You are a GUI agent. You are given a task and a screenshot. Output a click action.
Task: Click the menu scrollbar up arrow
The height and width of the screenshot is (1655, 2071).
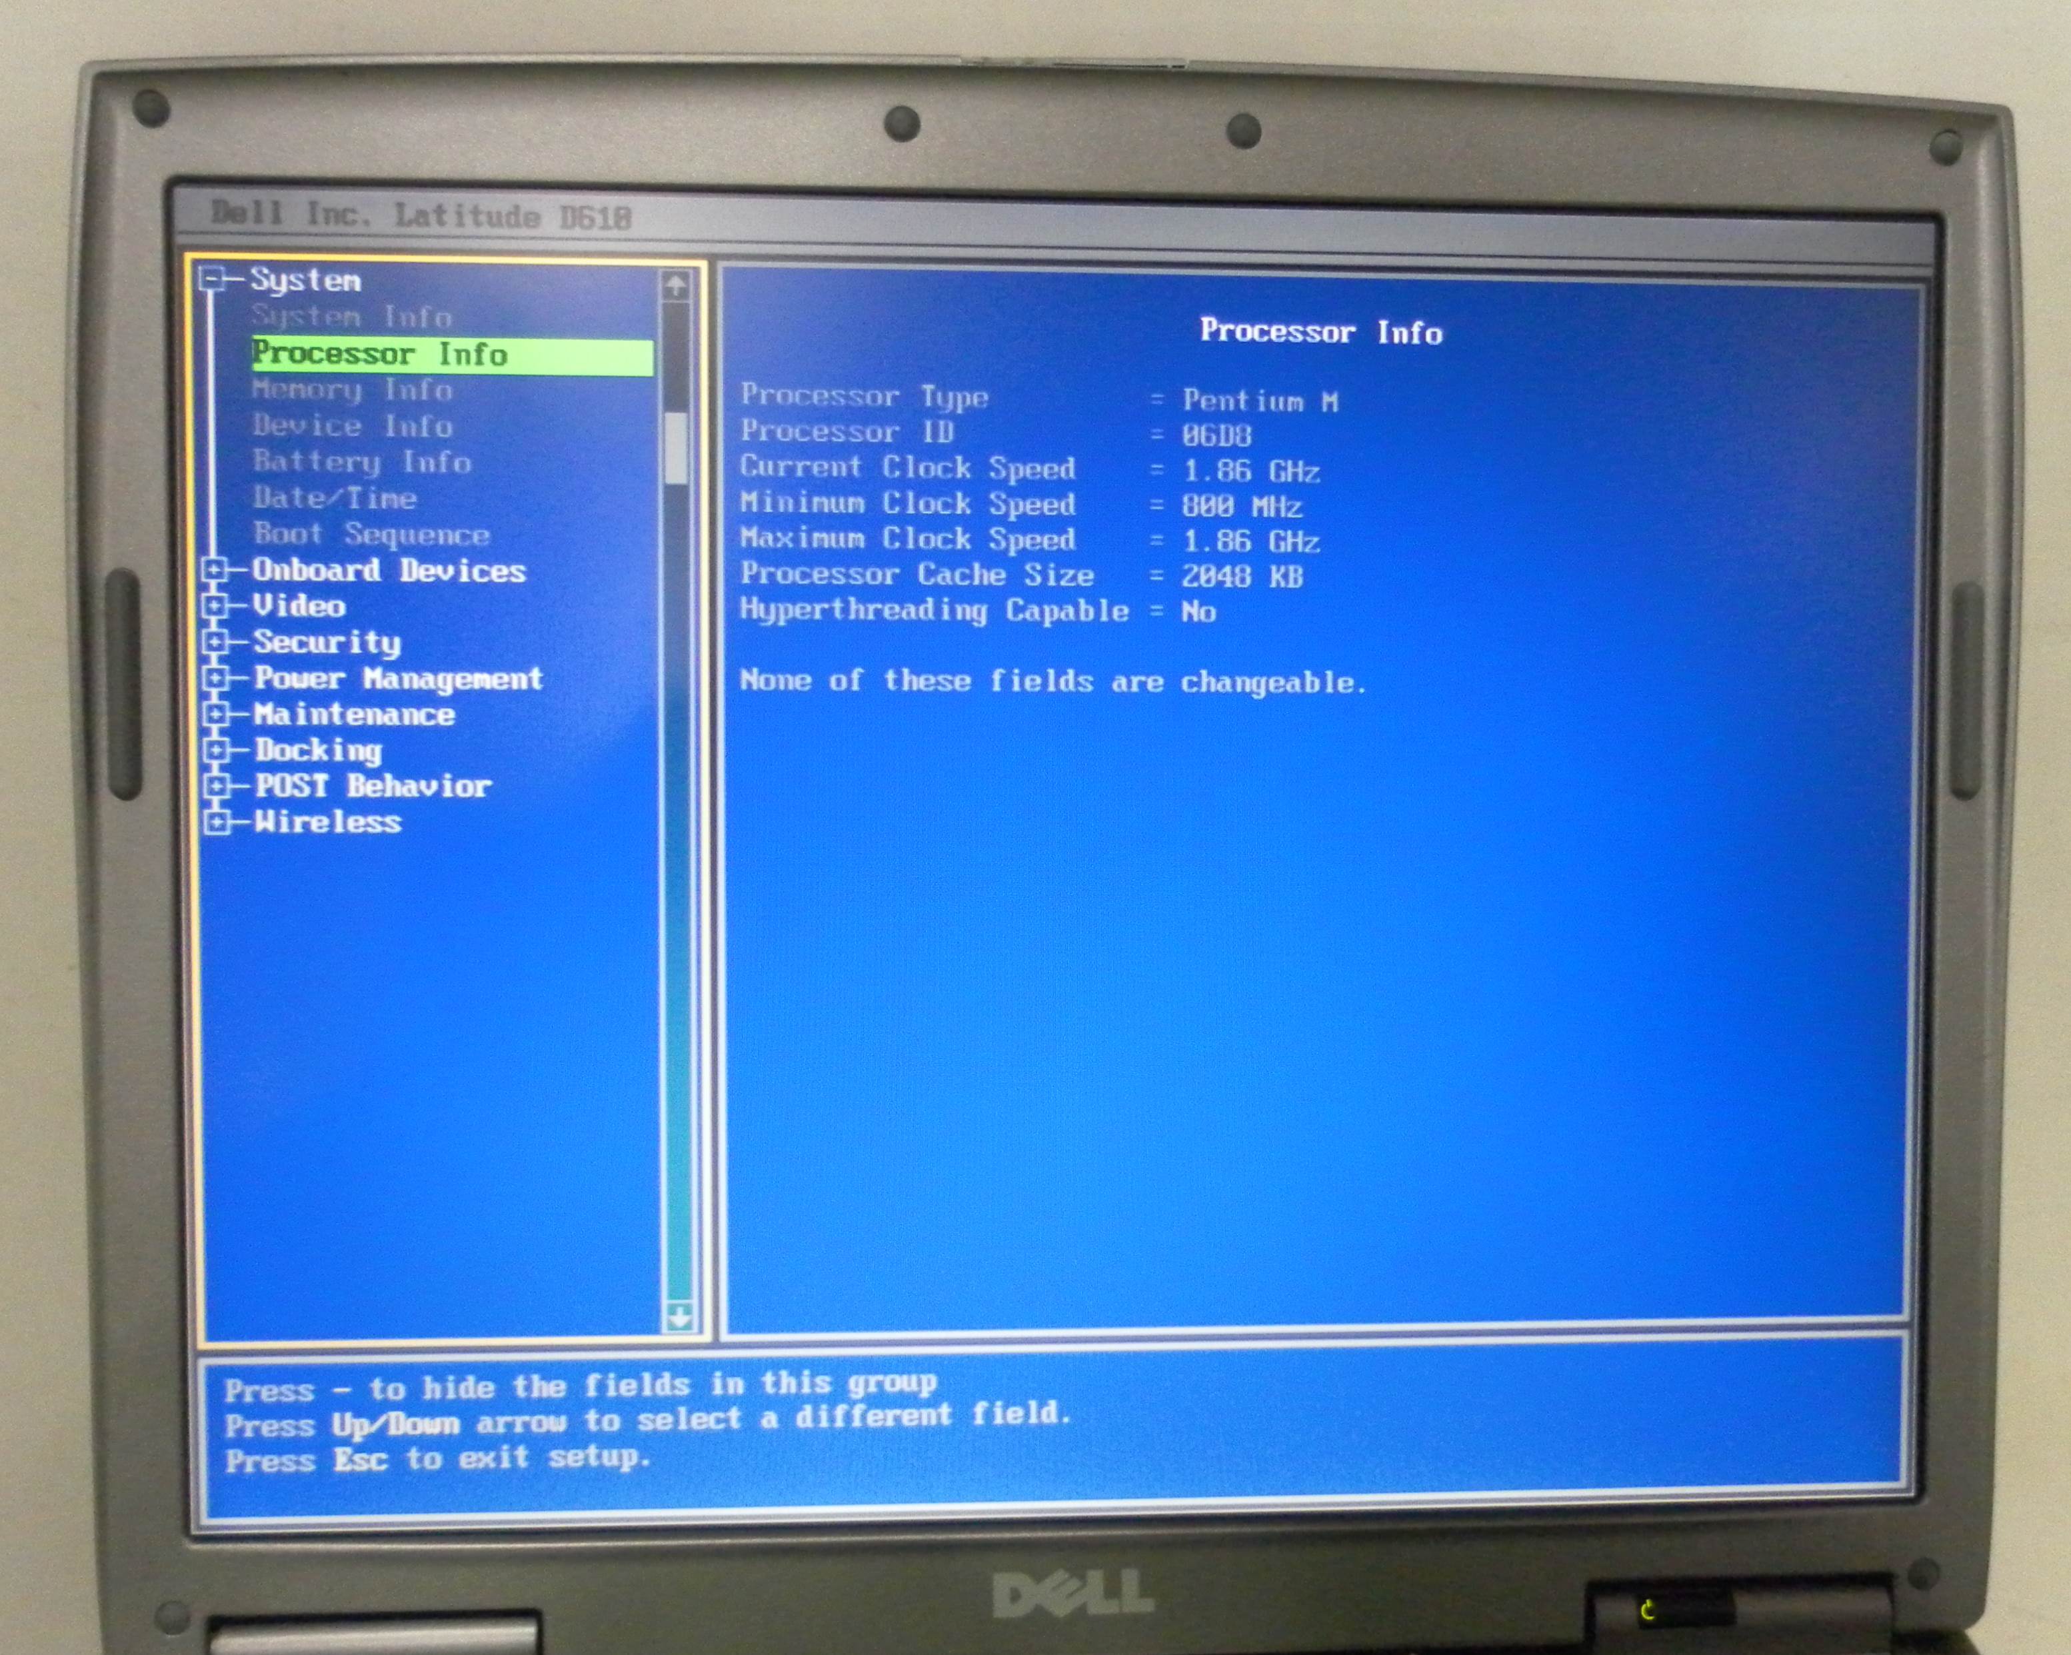coord(677,285)
